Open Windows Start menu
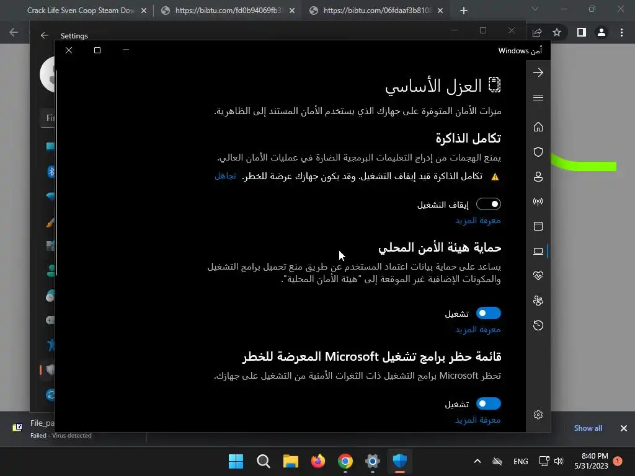635x476 pixels. coord(236,461)
